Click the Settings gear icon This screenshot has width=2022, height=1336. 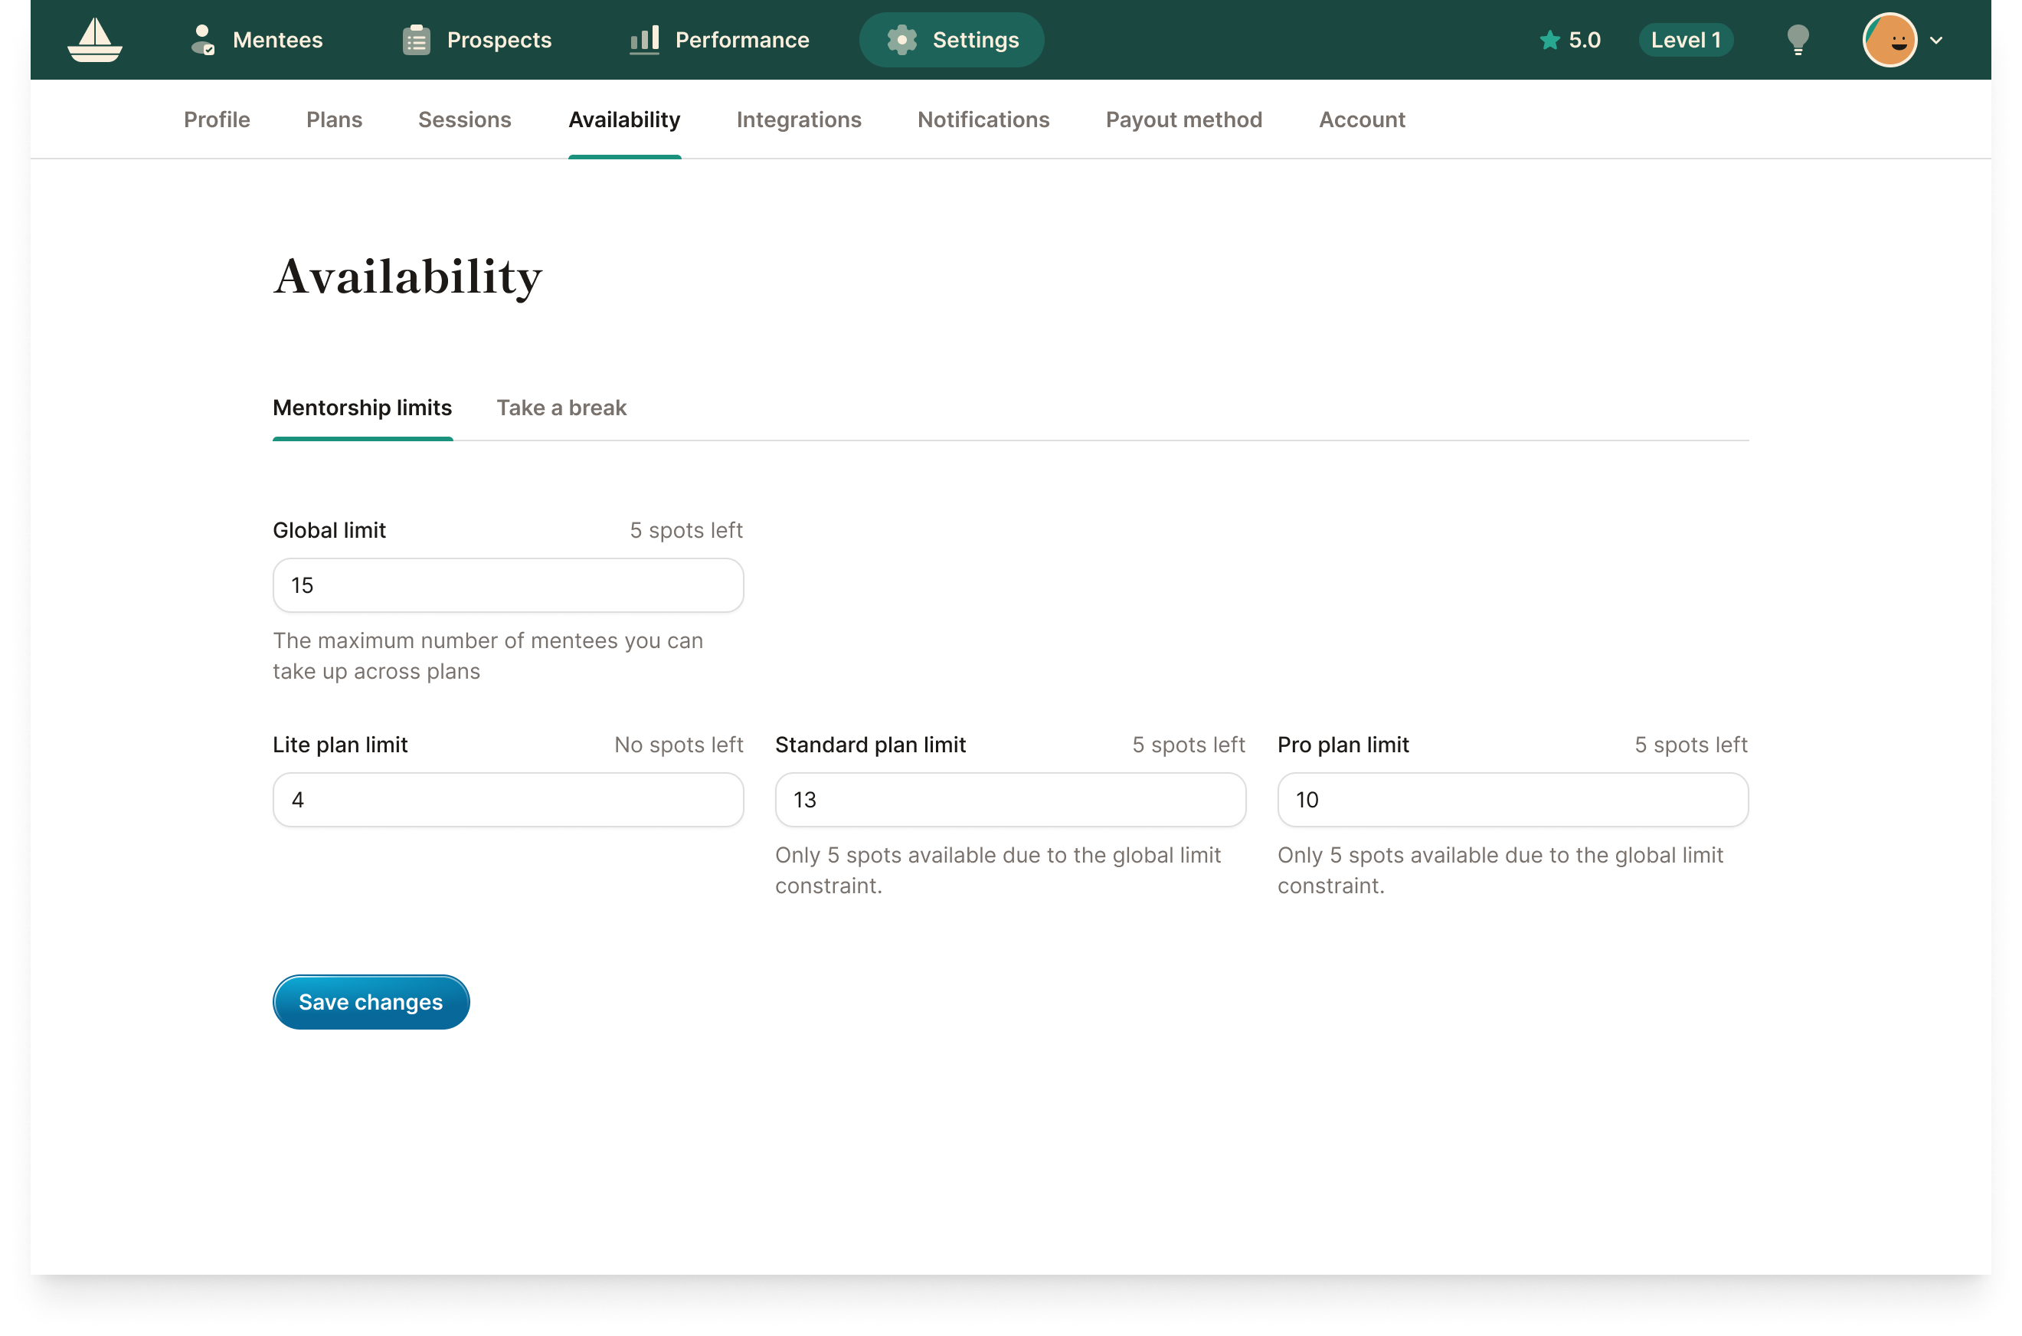click(902, 40)
